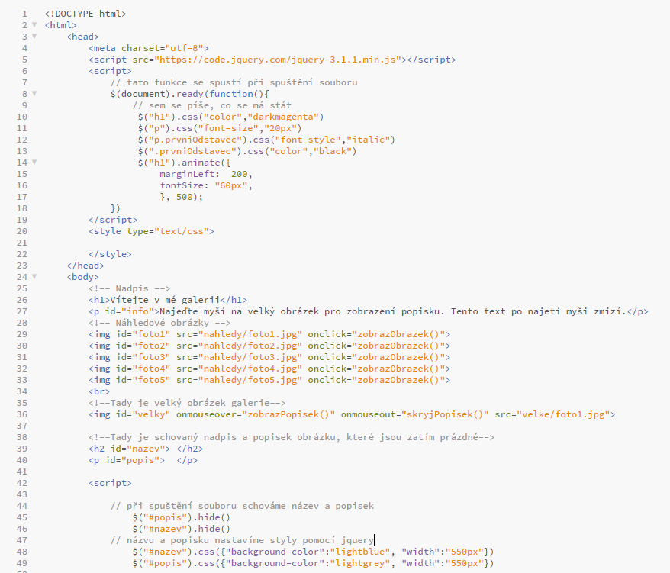Click the comment 'sem se píše, co se má stát'
This screenshot has height=573, width=670.
pyautogui.click(x=212, y=105)
